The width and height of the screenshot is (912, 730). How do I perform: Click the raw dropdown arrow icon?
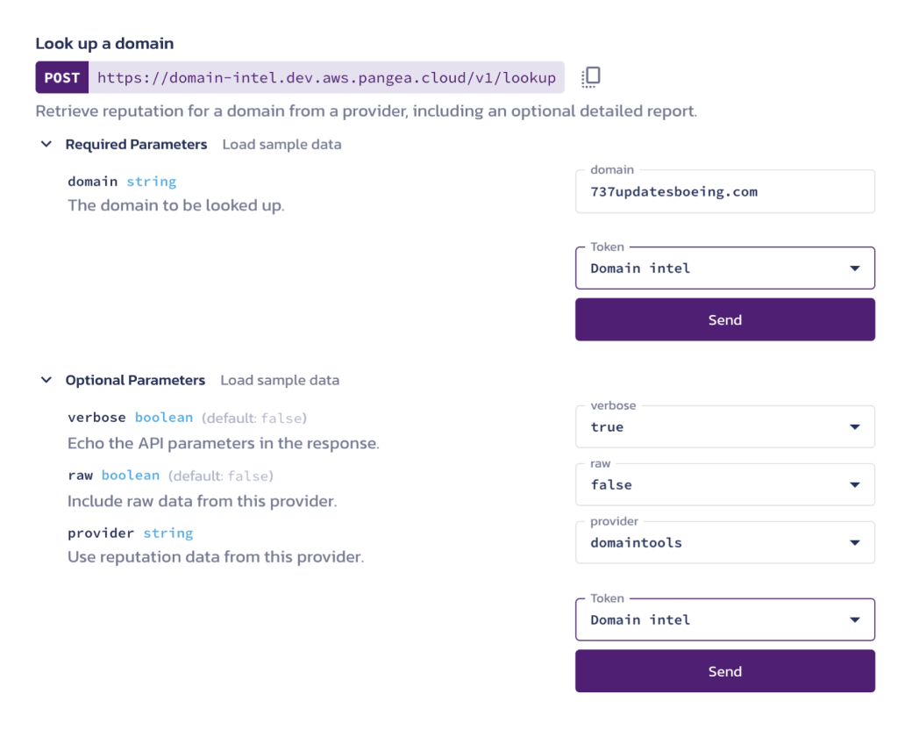pos(855,485)
